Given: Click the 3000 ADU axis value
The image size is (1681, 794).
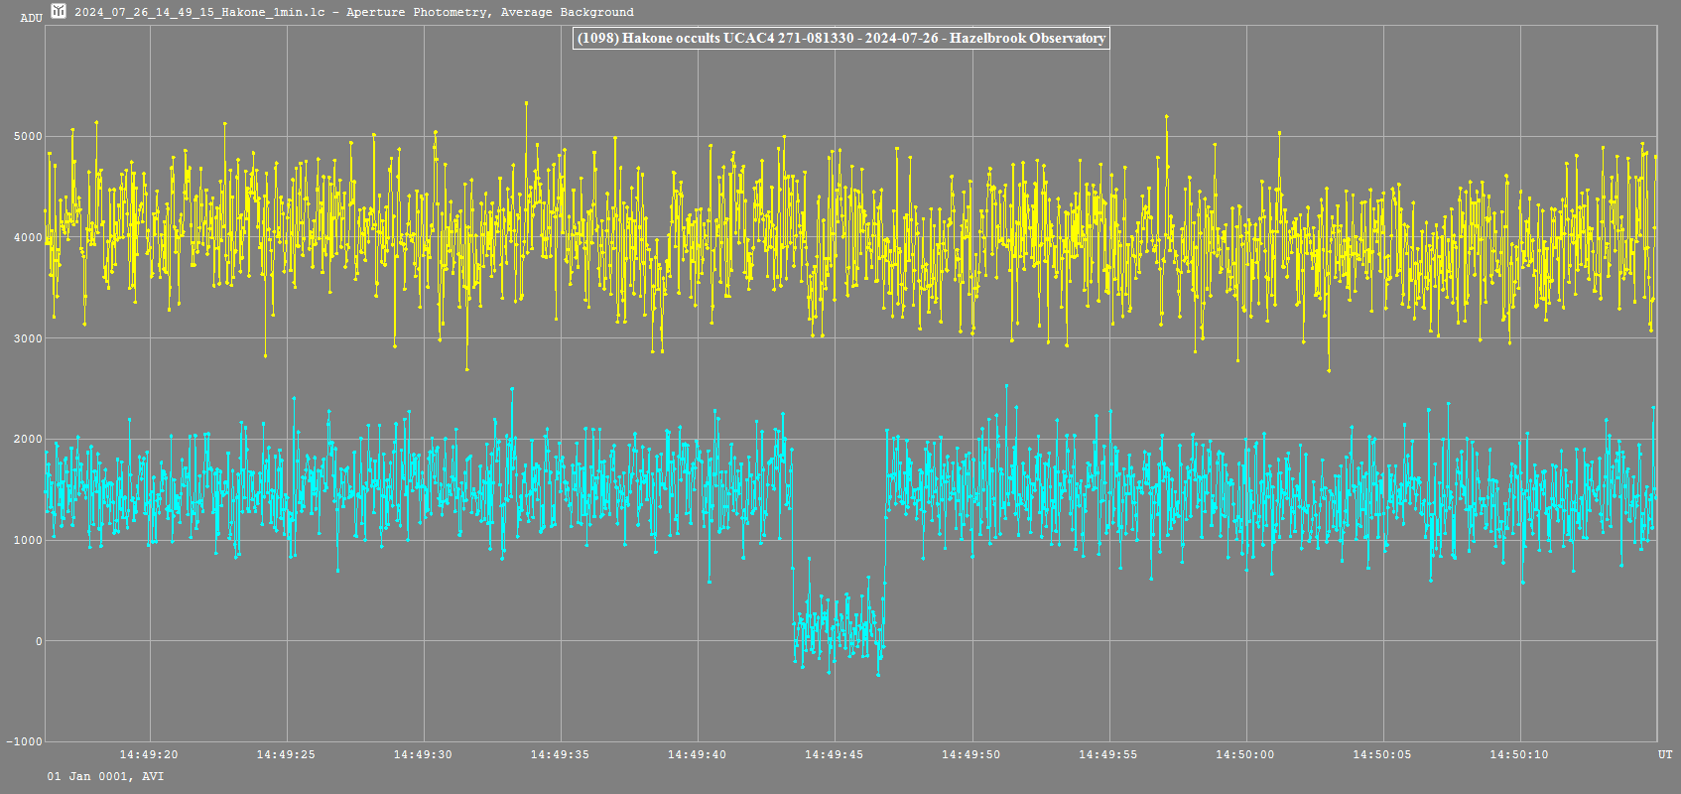Looking at the screenshot, I should tap(28, 338).
